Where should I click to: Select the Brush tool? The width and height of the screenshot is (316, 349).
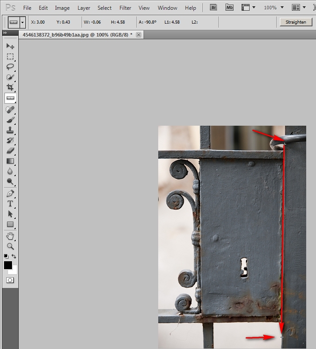(10, 120)
